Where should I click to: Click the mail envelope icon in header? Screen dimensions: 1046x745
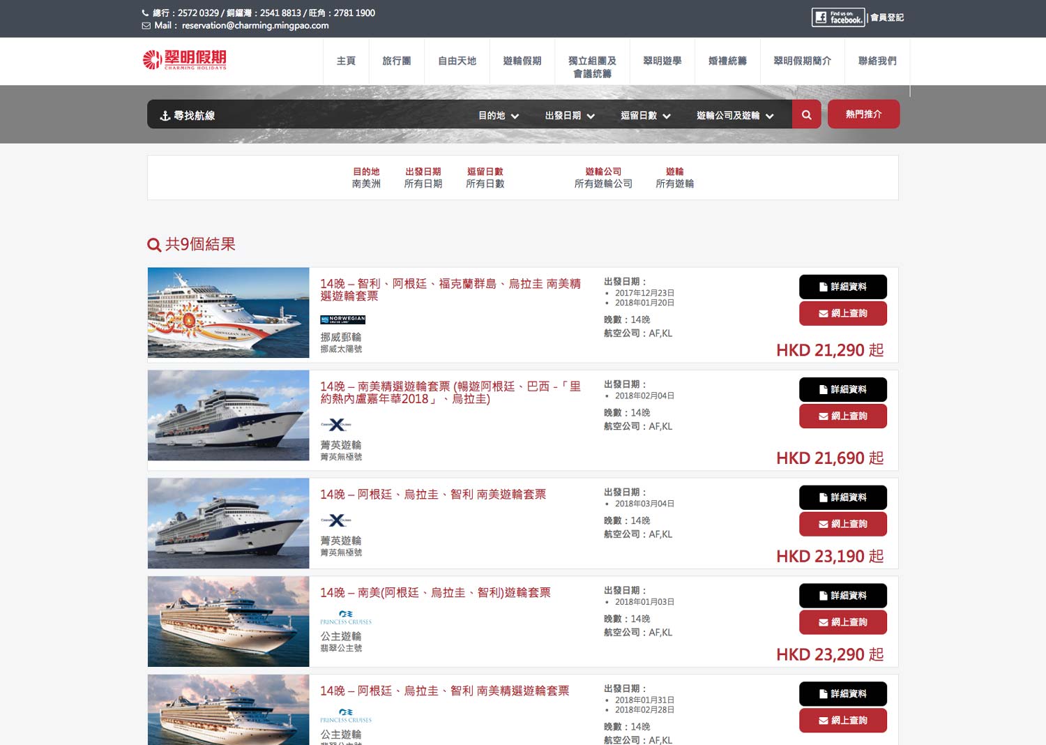click(x=146, y=26)
